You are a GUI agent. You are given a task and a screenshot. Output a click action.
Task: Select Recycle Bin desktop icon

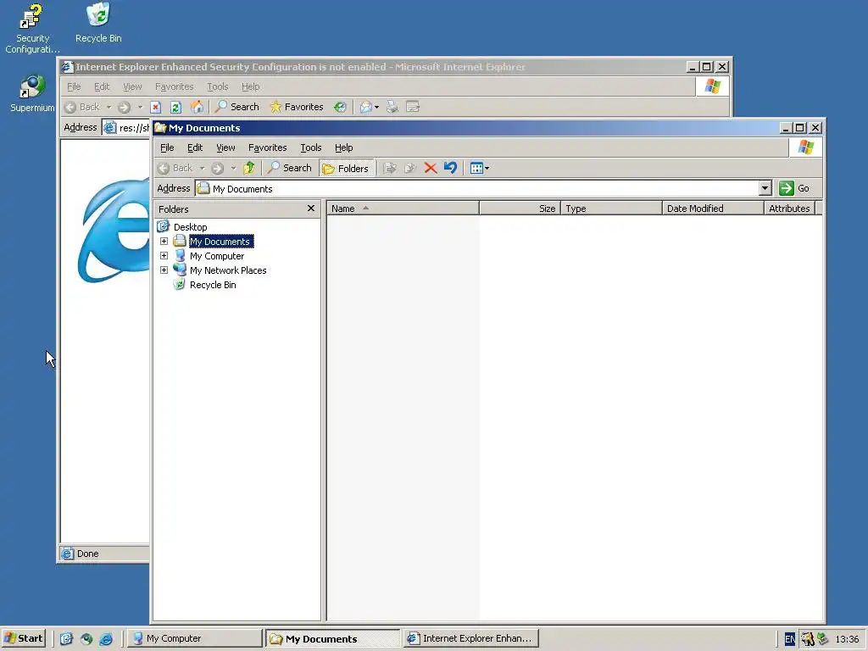pos(98,23)
